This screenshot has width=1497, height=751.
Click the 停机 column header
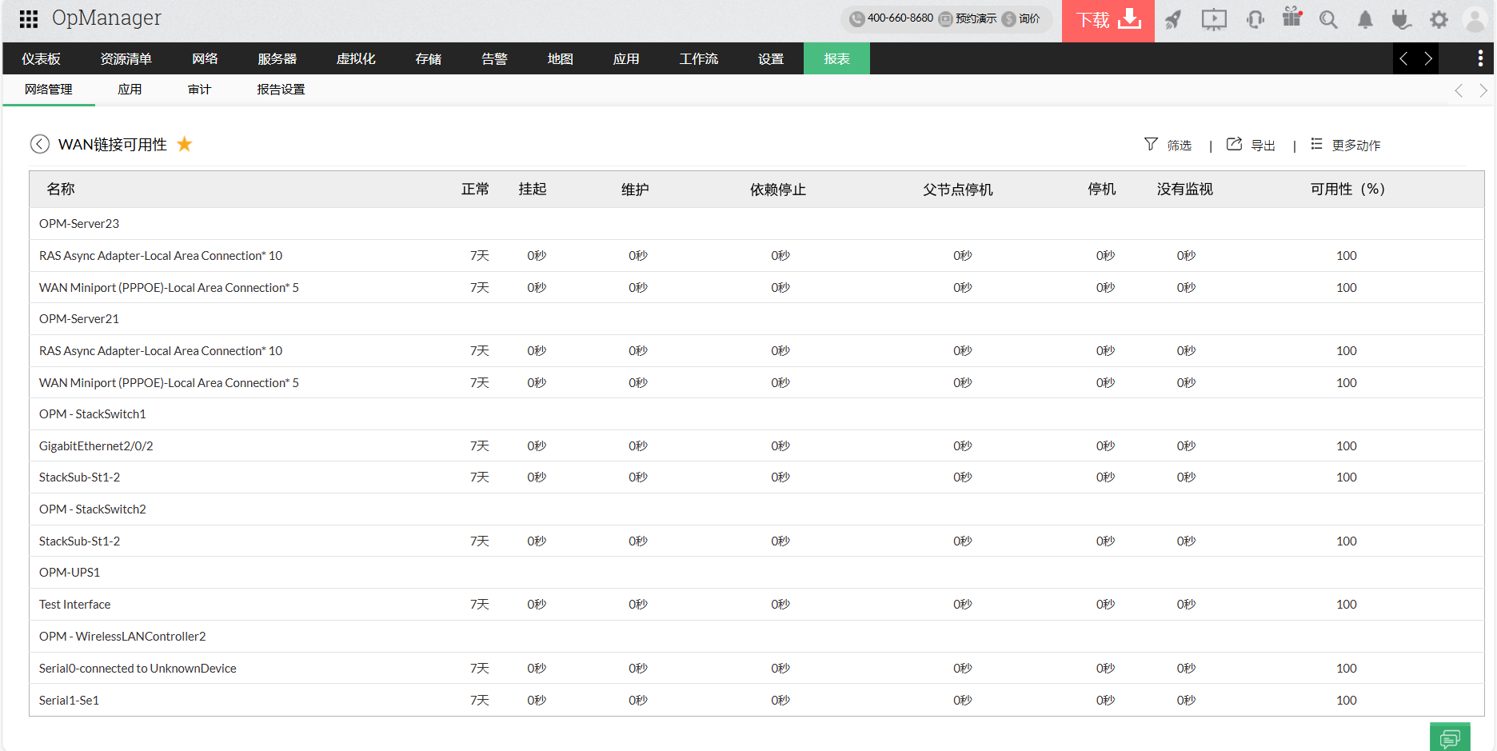point(1102,189)
